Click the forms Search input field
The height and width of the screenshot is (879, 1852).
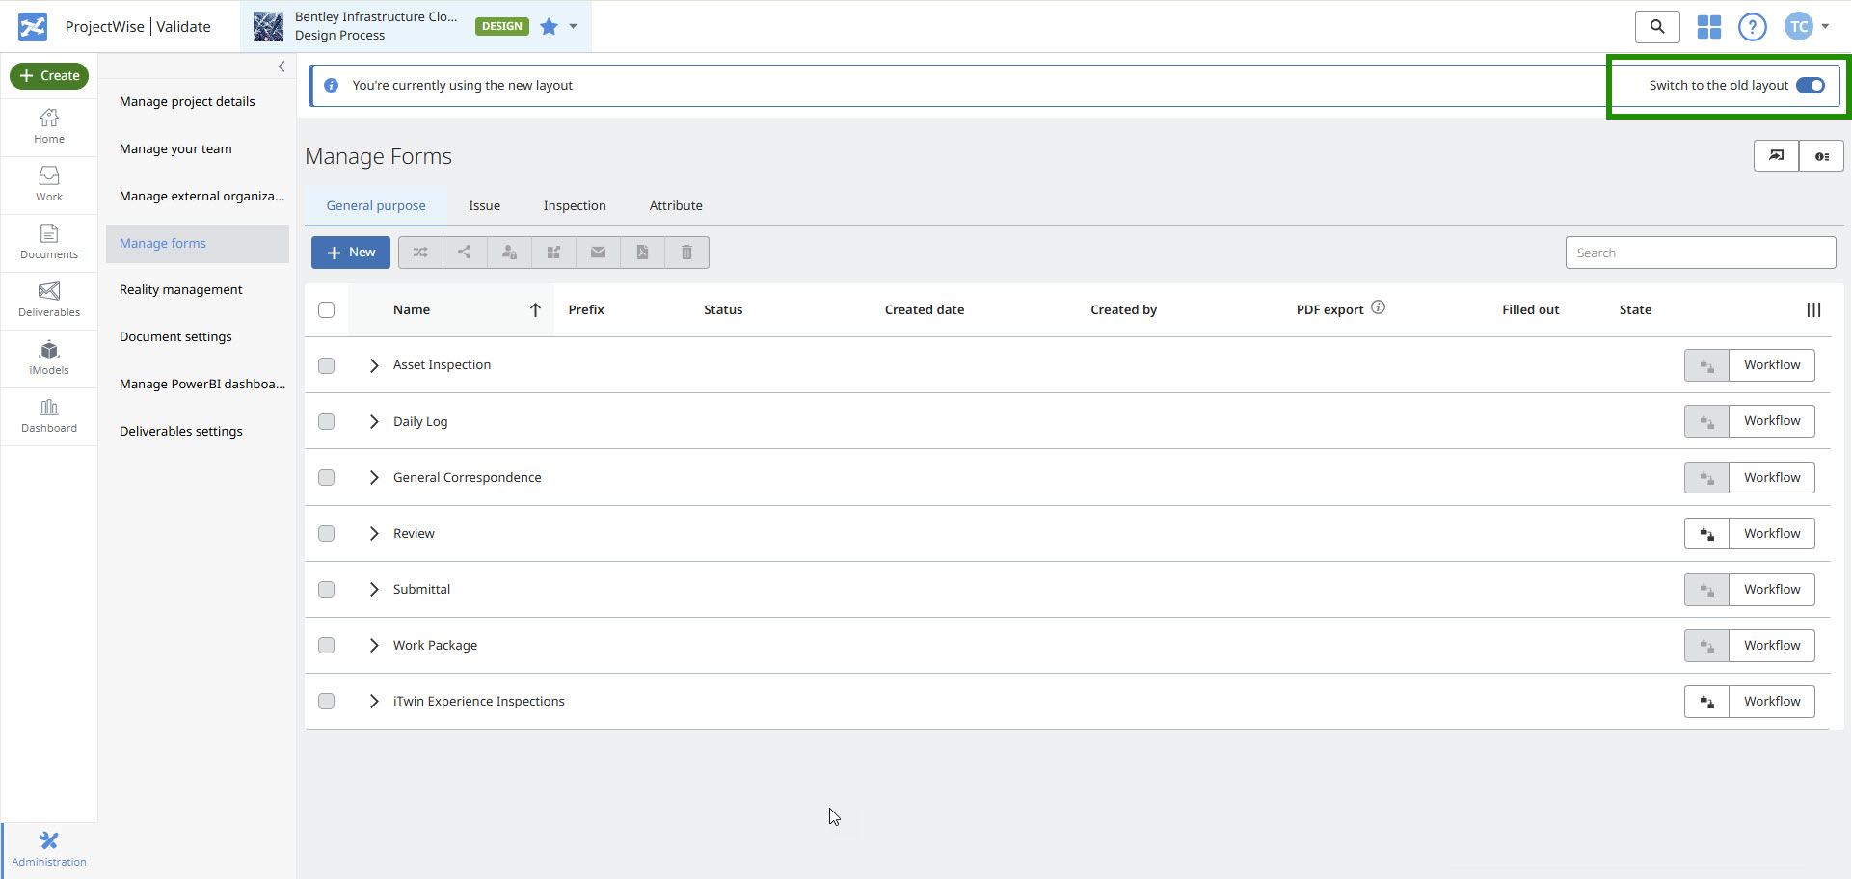(x=1700, y=253)
